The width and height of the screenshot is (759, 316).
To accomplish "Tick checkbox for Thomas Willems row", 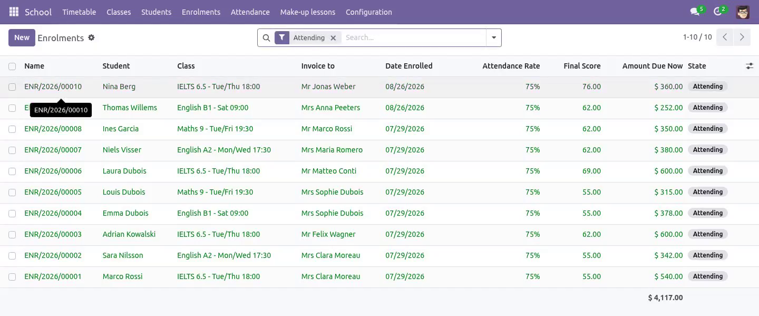I will tap(12, 108).
